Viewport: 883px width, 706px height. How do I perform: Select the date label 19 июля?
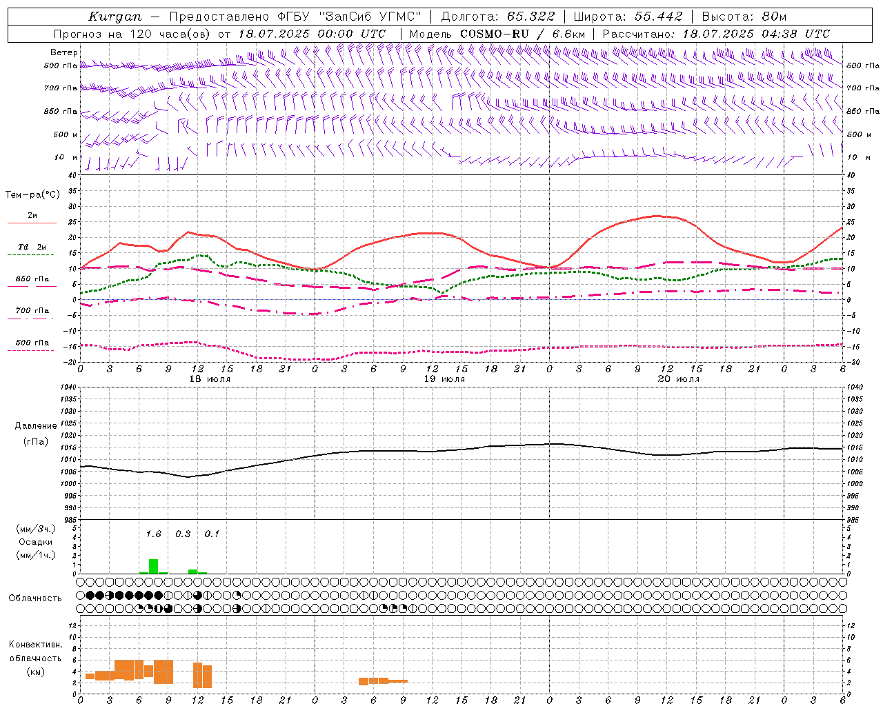(x=444, y=379)
